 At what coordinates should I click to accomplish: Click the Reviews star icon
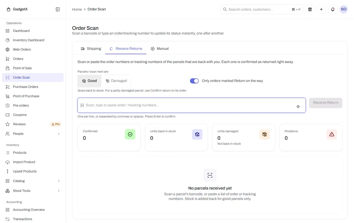coord(8,124)
